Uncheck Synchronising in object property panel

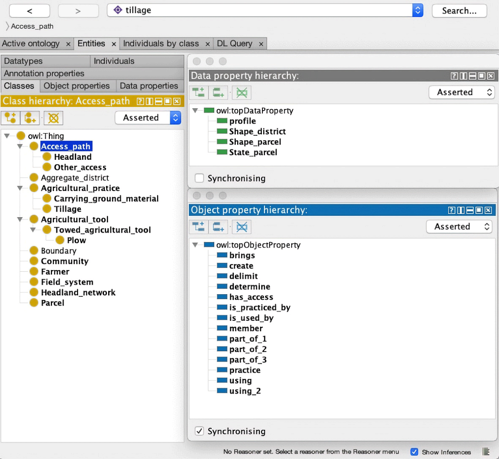[200, 431]
